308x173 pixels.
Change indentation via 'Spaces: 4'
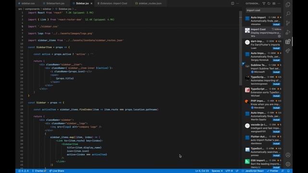click(x=217, y=171)
